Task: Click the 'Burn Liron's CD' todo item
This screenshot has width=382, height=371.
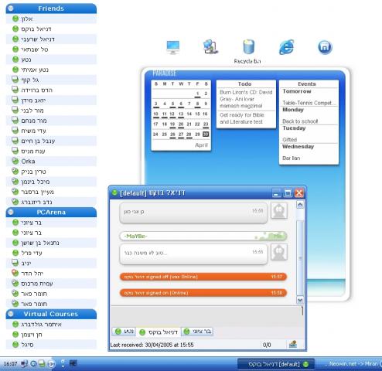Action: point(246,99)
